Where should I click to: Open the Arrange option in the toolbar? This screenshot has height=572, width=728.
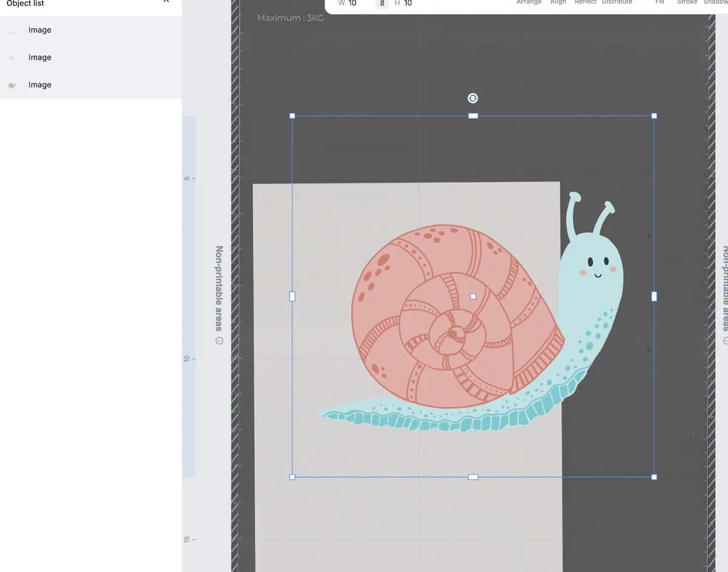coord(529,2)
